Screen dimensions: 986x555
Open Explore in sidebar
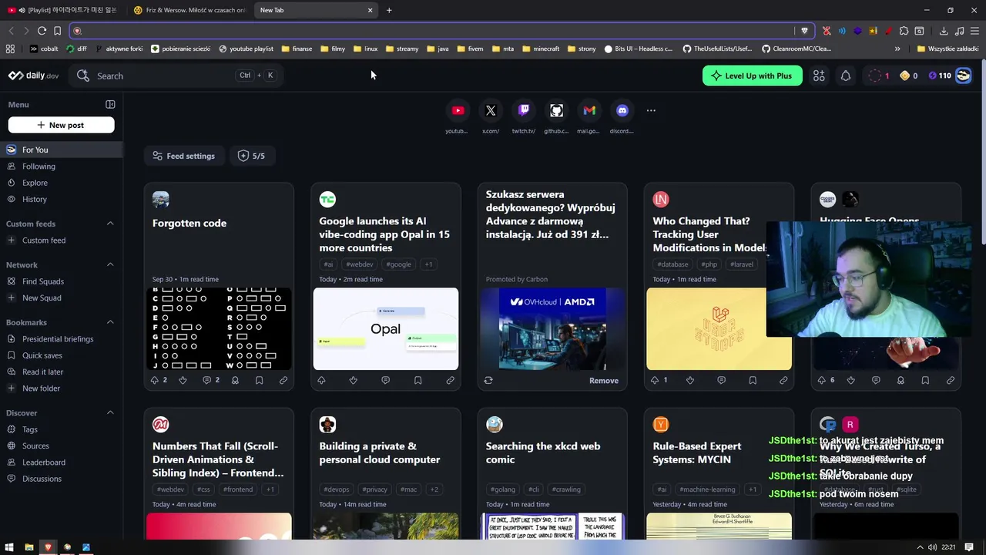(62, 183)
